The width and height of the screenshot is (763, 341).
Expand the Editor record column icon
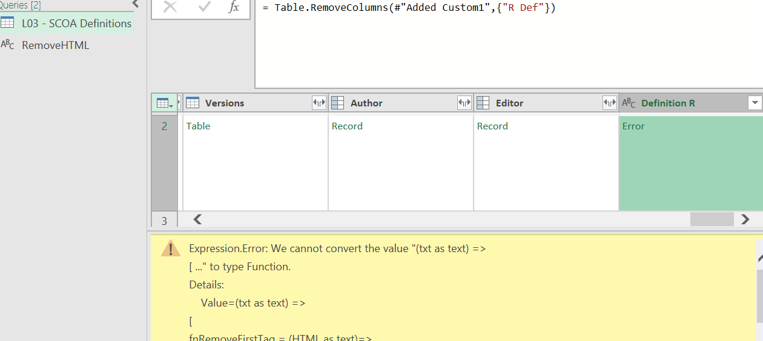click(x=610, y=103)
